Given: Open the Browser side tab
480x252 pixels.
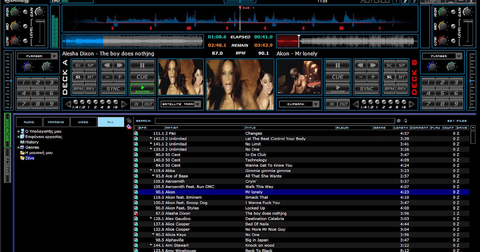Looking at the screenshot, I should tap(7, 130).
